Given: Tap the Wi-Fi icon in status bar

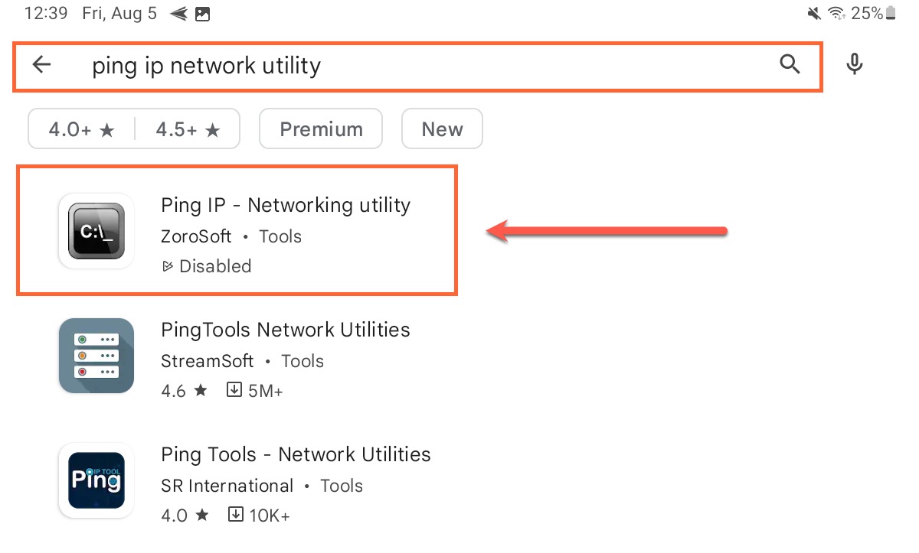Looking at the screenshot, I should coord(836,13).
